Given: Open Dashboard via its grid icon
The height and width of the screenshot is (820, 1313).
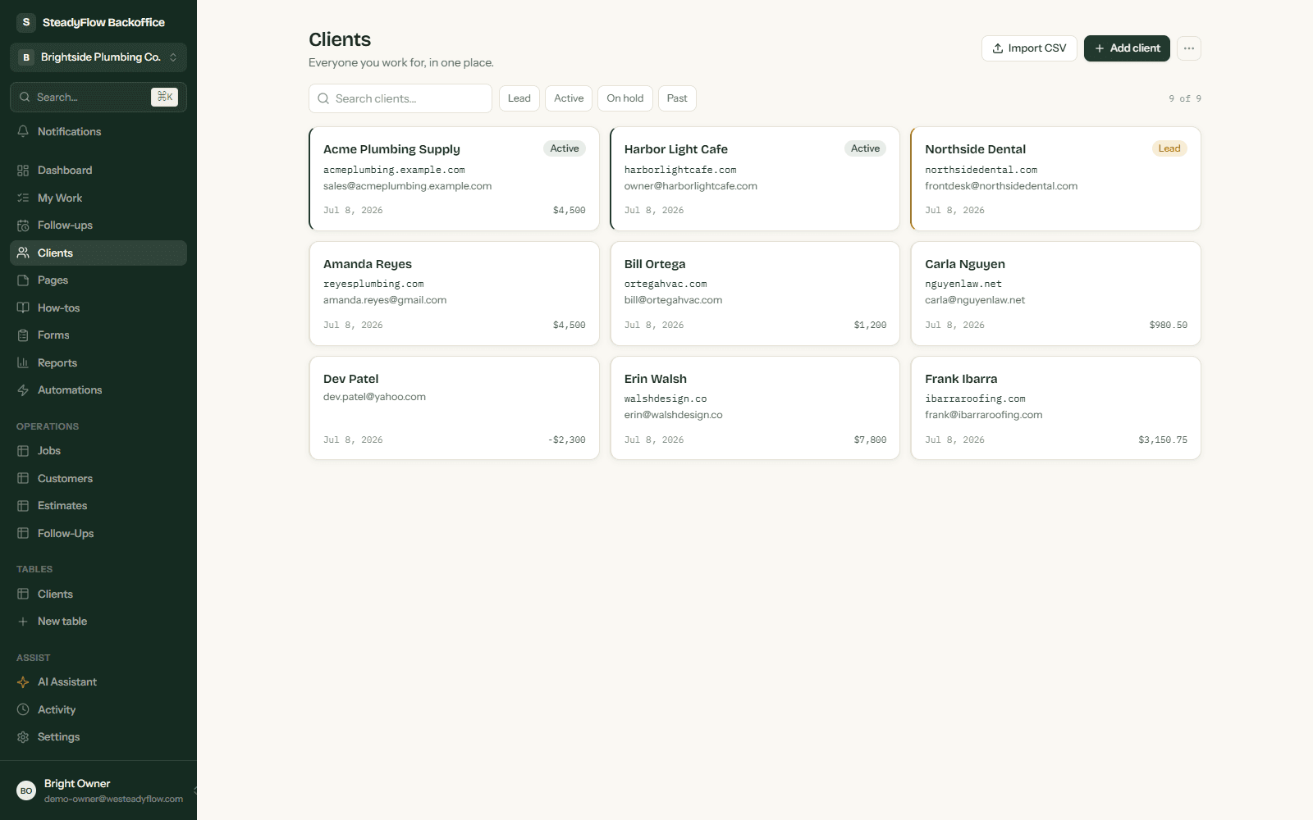Looking at the screenshot, I should [x=23, y=171].
